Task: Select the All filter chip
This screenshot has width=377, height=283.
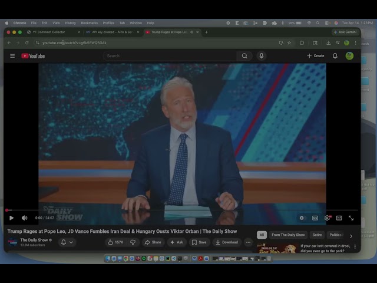Action: (x=262, y=235)
